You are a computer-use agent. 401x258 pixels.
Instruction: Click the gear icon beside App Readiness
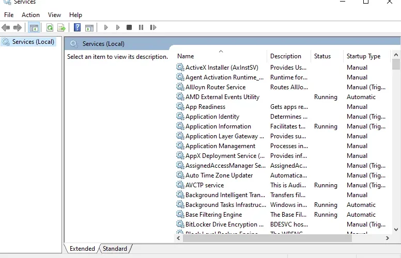[180, 106]
